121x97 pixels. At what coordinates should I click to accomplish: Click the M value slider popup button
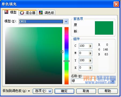coord(90,53)
